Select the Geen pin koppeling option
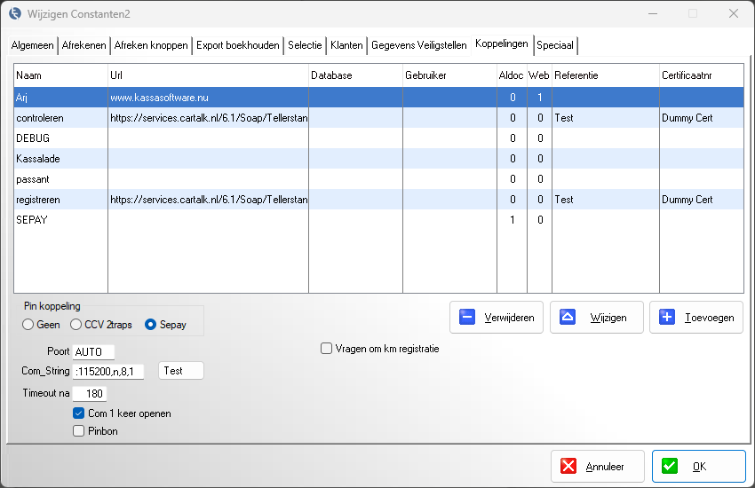This screenshot has width=755, height=488. pyautogui.click(x=28, y=325)
